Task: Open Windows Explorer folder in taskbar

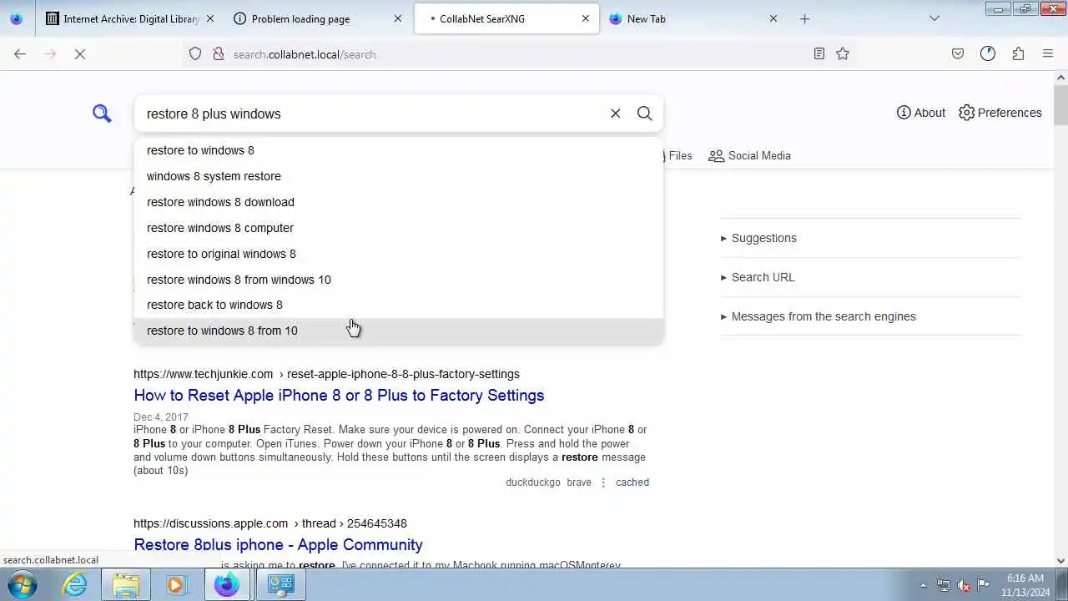Action: (x=126, y=584)
